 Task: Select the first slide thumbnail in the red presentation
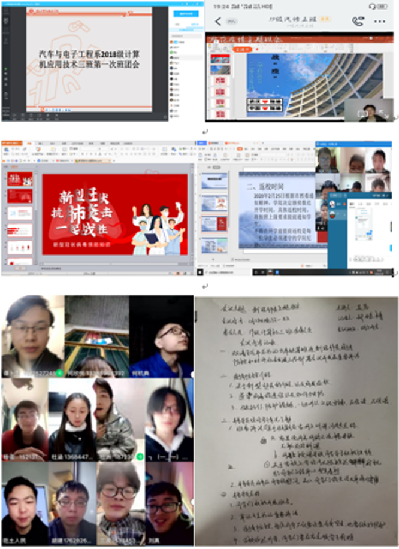[x=20, y=179]
